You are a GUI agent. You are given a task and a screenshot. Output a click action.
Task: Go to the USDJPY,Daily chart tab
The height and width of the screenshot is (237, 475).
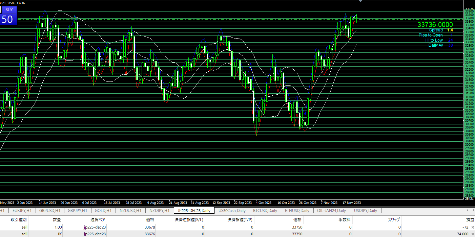[365, 211]
